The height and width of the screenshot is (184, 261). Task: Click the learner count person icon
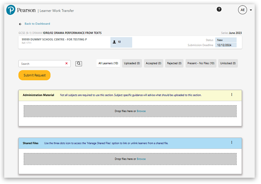(x=114, y=42)
